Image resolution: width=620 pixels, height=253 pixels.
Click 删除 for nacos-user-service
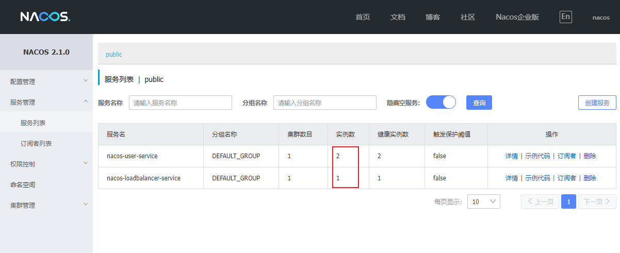(590, 156)
